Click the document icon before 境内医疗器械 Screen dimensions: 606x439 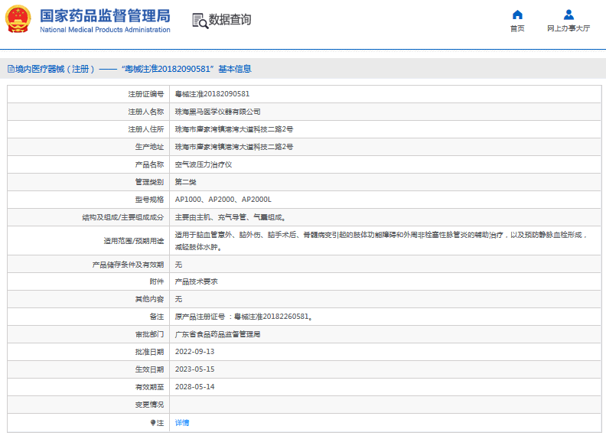(x=11, y=69)
